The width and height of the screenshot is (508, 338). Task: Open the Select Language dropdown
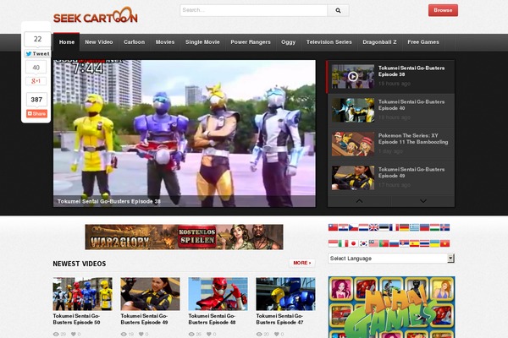[391, 258]
